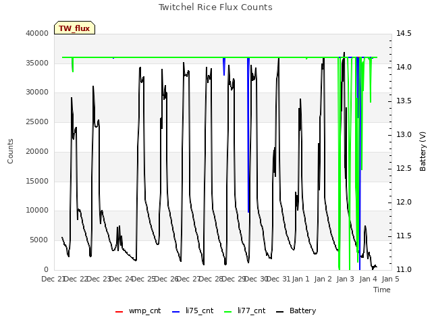
Task: Toggle the li77_cnt legend entry
Action: [244, 310]
